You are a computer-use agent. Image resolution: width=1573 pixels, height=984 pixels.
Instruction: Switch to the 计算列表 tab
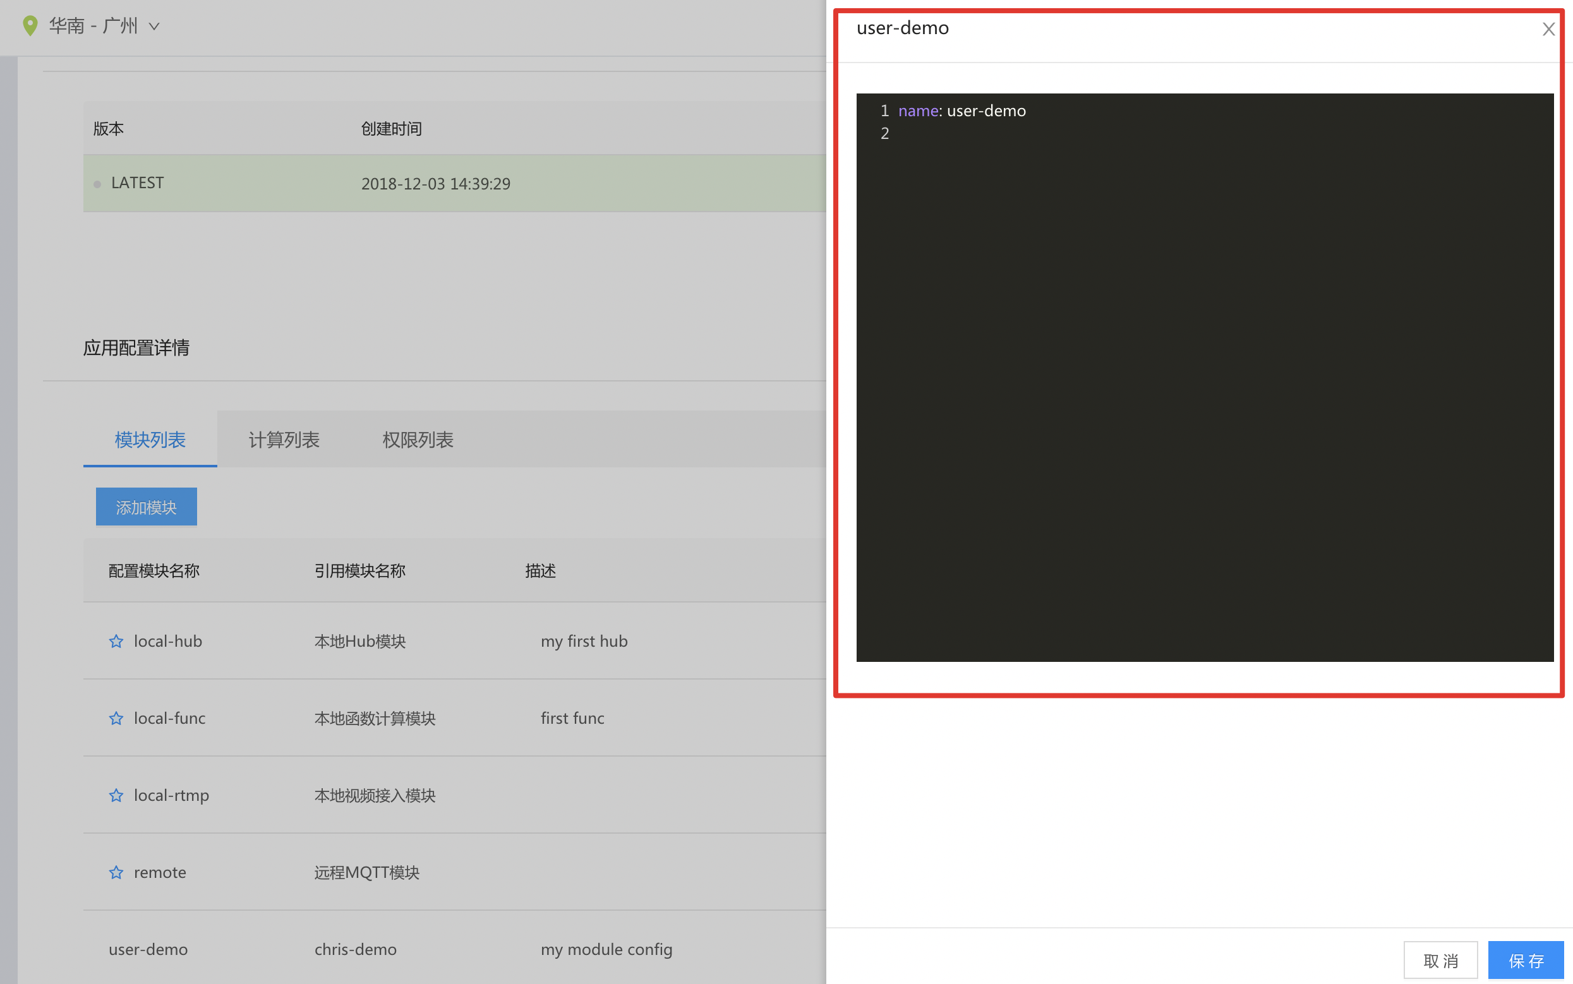tap(284, 440)
